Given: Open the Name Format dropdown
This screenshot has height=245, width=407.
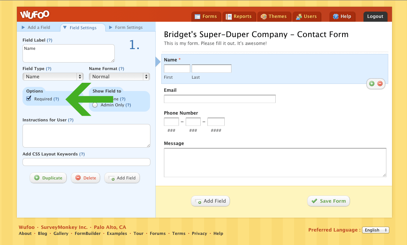Looking at the screenshot, I should [x=119, y=76].
